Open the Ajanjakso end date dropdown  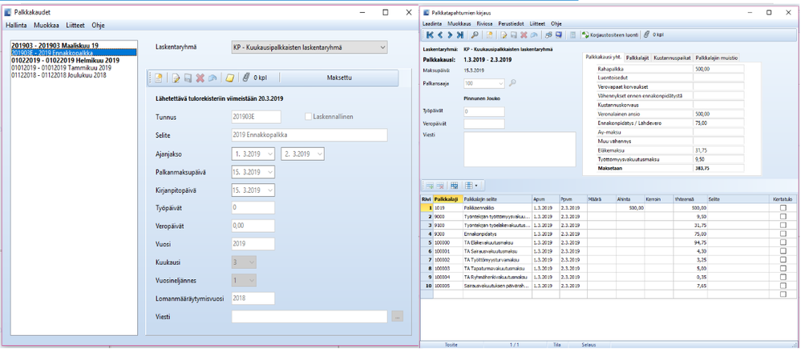(319, 154)
